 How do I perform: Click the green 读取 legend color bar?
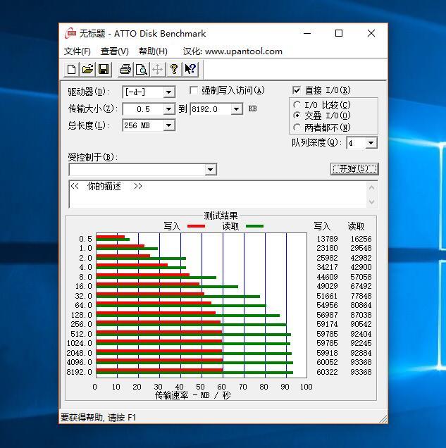(x=254, y=226)
